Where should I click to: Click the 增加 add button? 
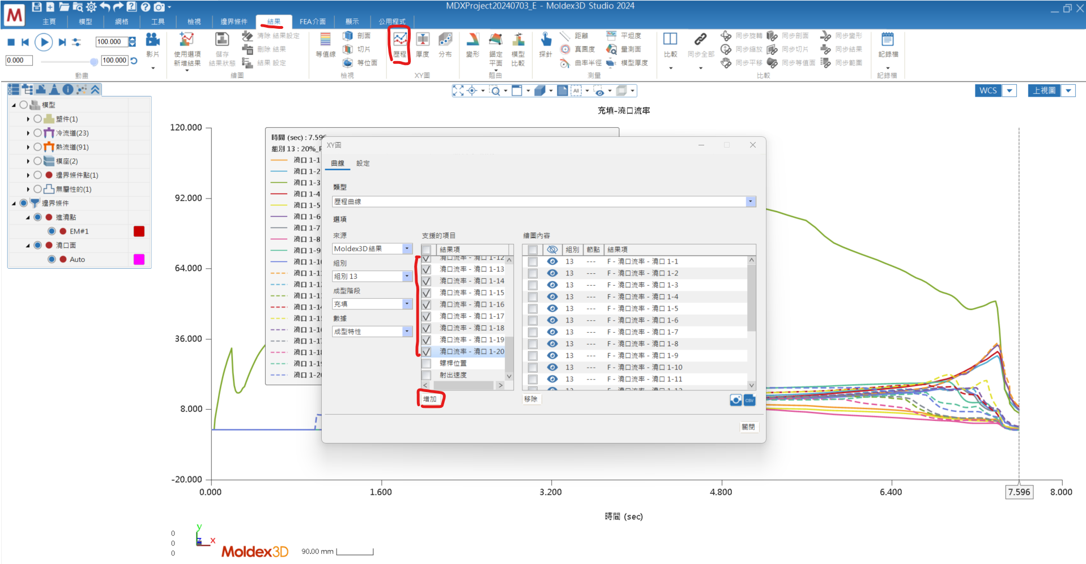(430, 399)
